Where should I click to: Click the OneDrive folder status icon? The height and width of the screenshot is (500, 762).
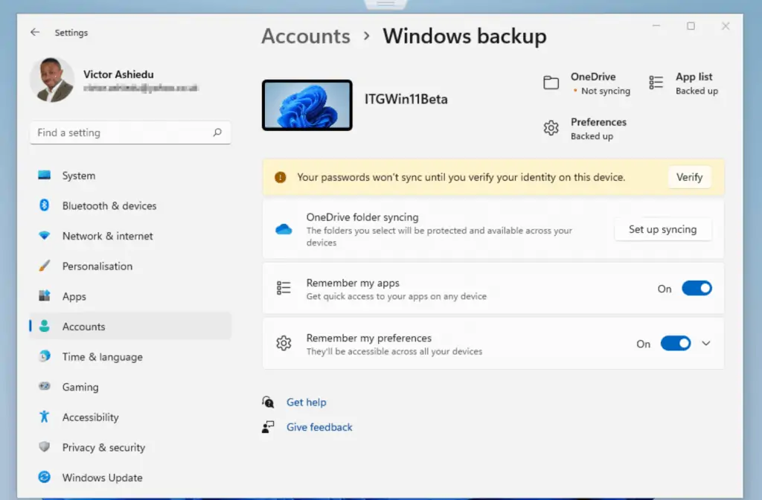(551, 83)
